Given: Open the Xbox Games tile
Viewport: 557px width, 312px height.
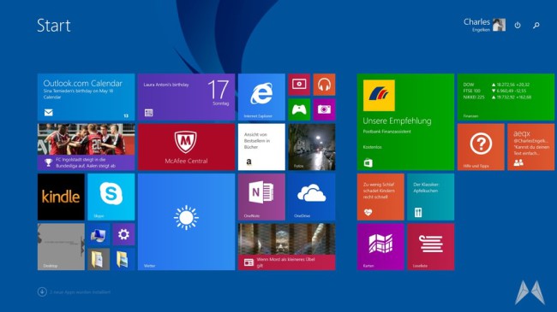Looking at the screenshot, I should [x=299, y=109].
